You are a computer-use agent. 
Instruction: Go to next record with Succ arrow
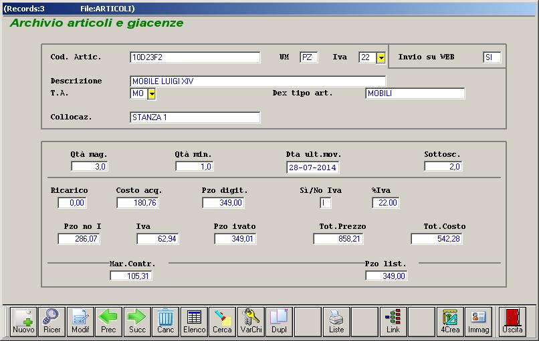(137, 322)
